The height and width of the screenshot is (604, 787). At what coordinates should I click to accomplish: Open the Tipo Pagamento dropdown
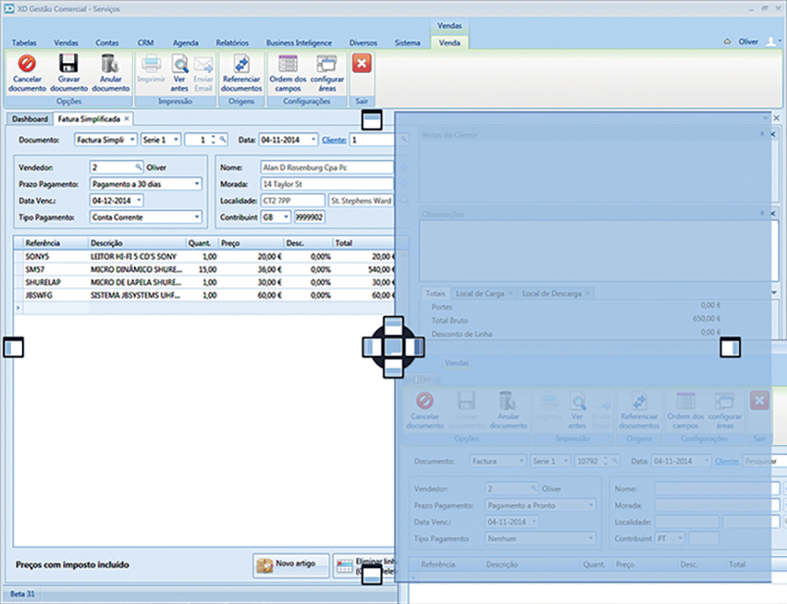(196, 217)
